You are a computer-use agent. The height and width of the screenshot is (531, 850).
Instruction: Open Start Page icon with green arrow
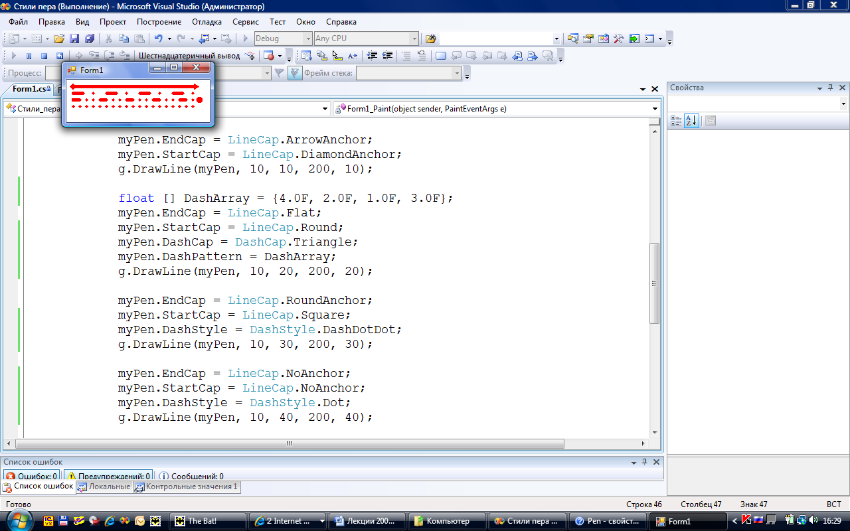coord(634,38)
